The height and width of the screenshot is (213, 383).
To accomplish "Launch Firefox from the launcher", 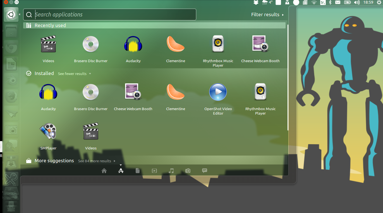I will (11, 96).
